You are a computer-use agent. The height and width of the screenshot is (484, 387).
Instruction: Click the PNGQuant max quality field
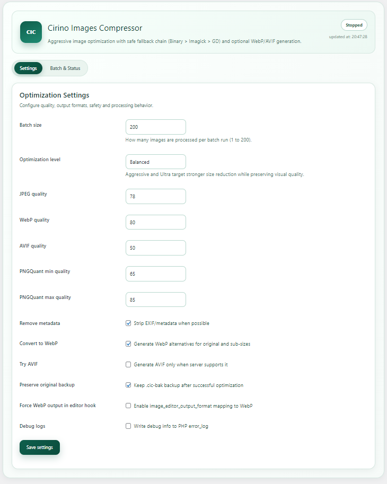click(156, 300)
